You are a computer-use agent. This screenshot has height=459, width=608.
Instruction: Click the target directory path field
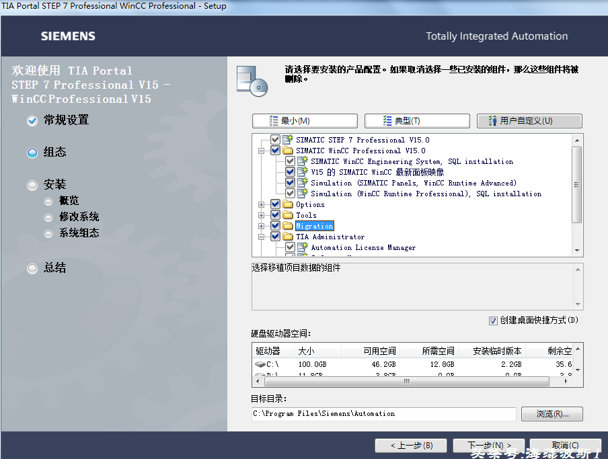coord(383,414)
